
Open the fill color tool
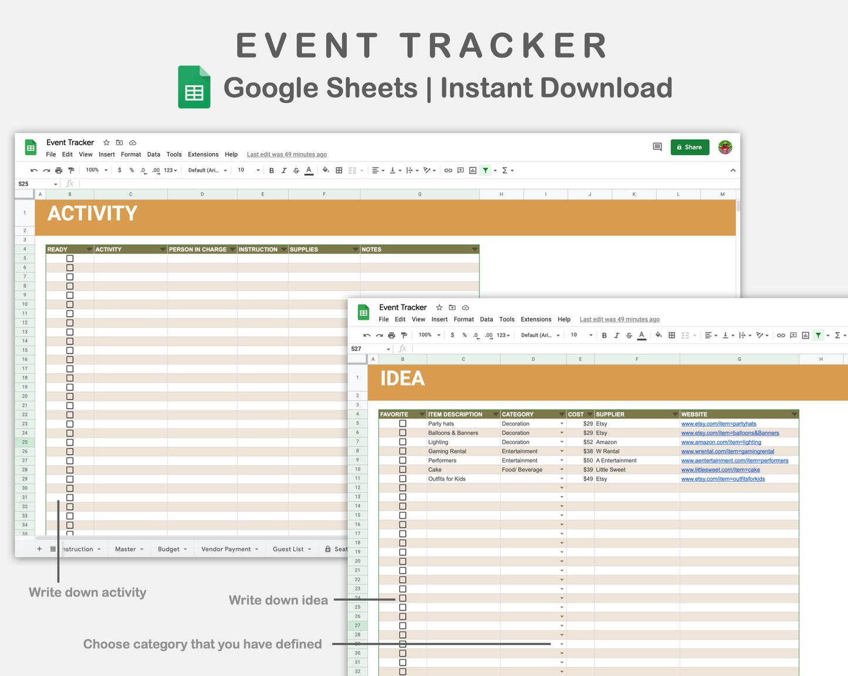(x=326, y=170)
